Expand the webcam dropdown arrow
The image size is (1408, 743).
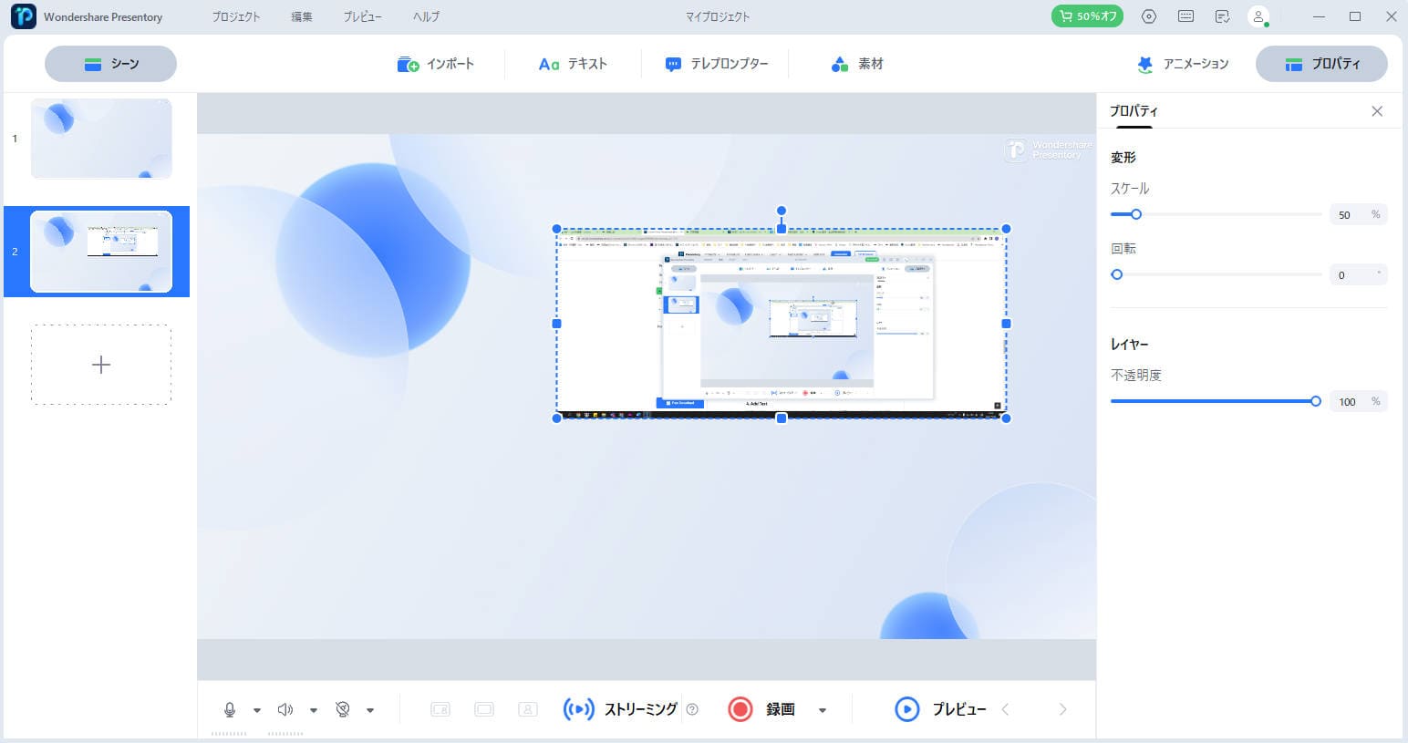point(370,710)
